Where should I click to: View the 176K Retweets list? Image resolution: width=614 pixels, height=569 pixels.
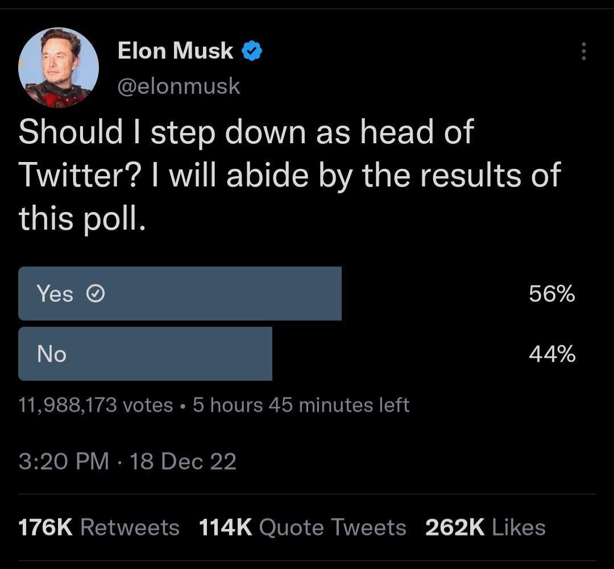tap(99, 527)
